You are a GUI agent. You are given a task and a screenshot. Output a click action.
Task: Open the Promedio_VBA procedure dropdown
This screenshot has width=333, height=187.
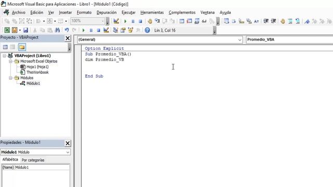point(289,39)
